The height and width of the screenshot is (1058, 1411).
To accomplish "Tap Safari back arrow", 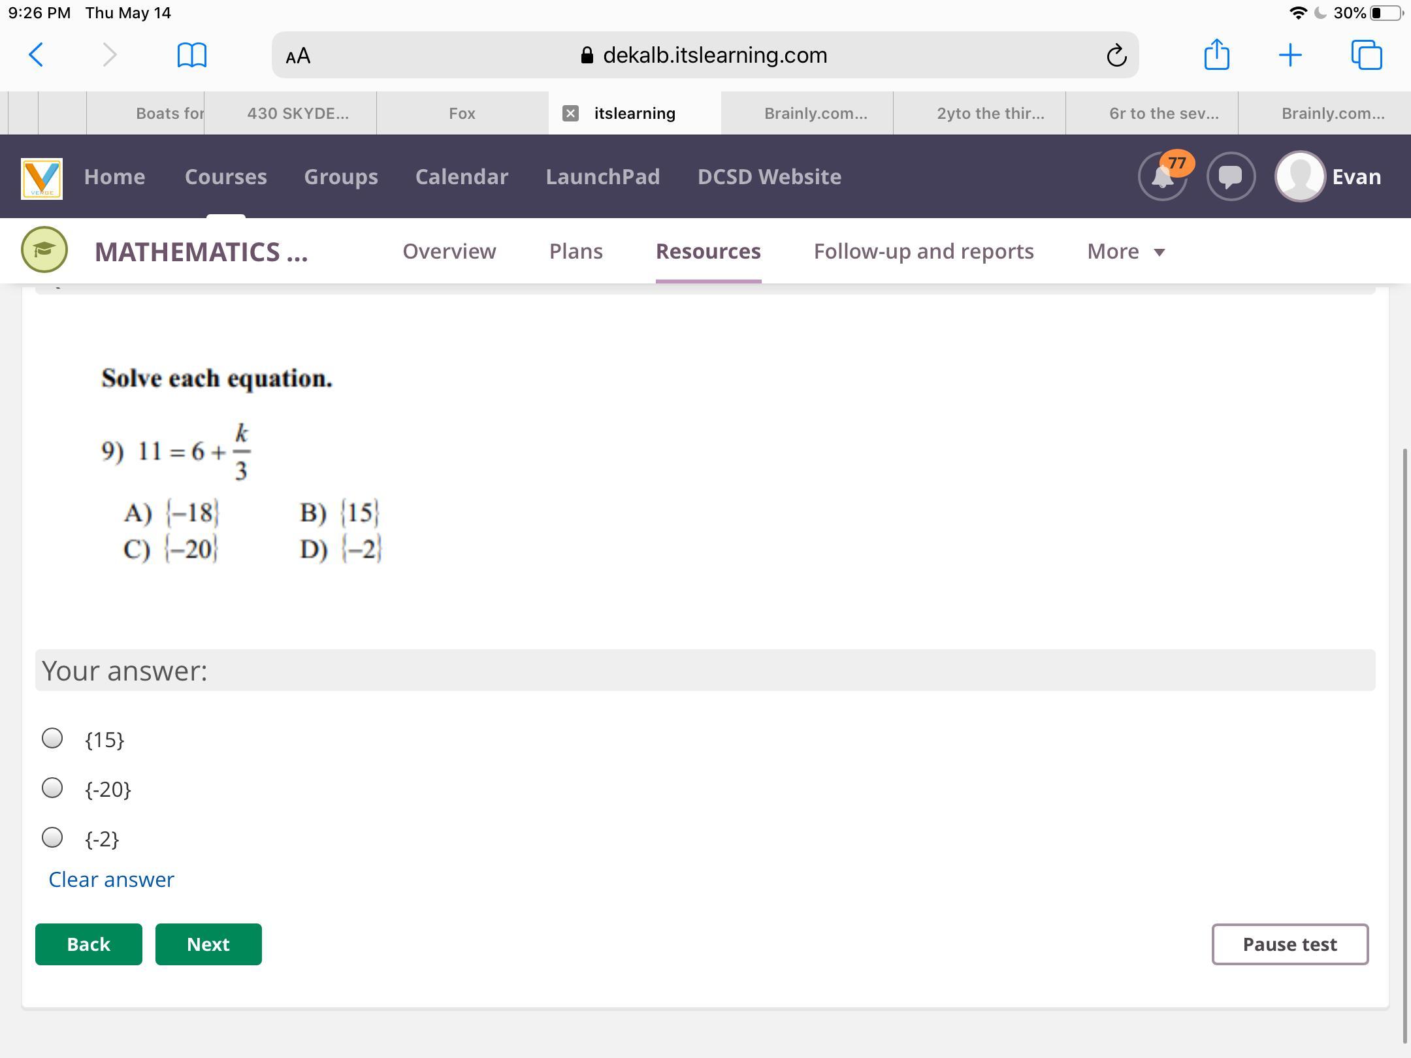I will (37, 55).
